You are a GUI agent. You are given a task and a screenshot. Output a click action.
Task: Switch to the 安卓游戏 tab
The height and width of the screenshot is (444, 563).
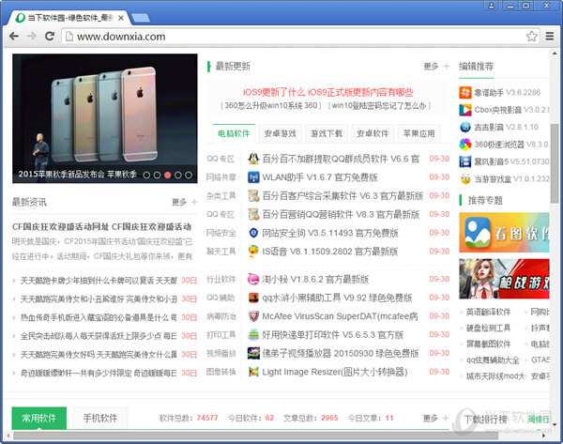[280, 133]
